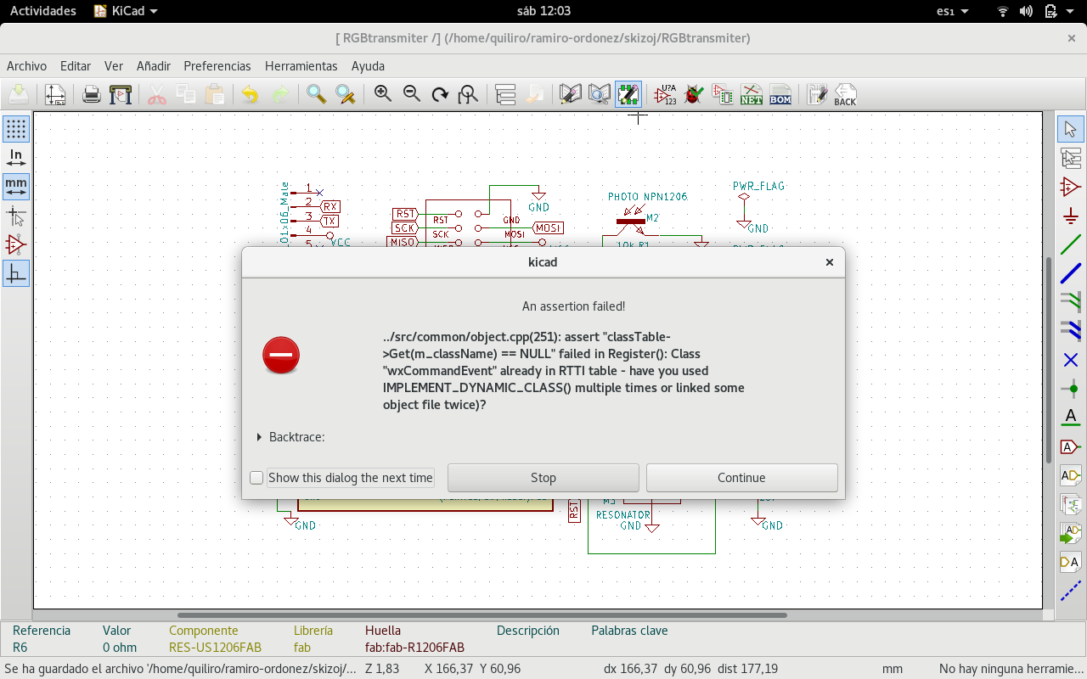Click the Zoom in icon

(383, 94)
